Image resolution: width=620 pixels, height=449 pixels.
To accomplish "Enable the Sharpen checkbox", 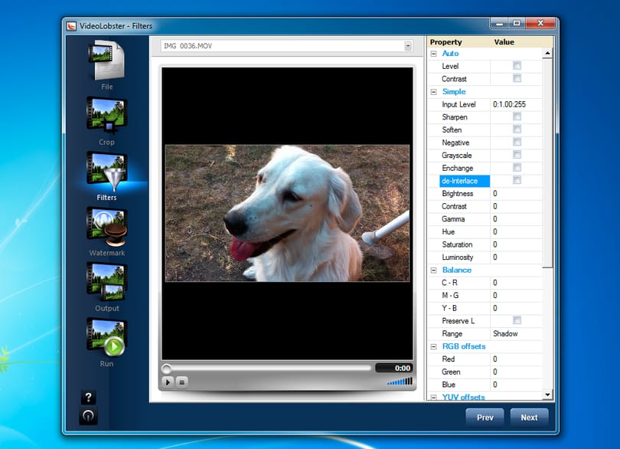I will pyautogui.click(x=517, y=116).
